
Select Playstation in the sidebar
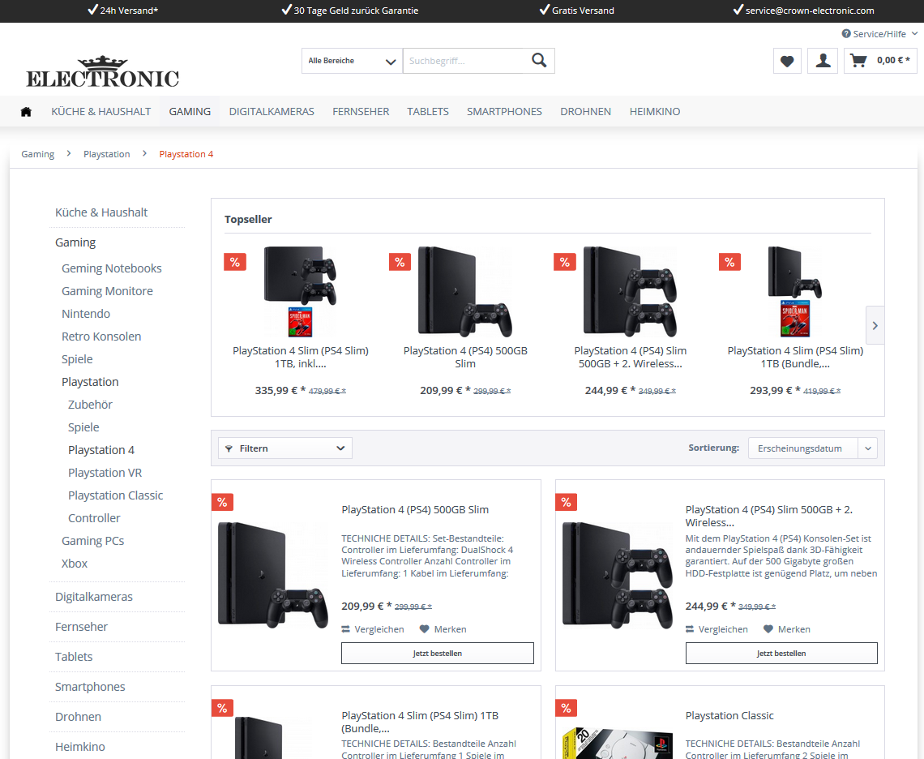point(90,382)
